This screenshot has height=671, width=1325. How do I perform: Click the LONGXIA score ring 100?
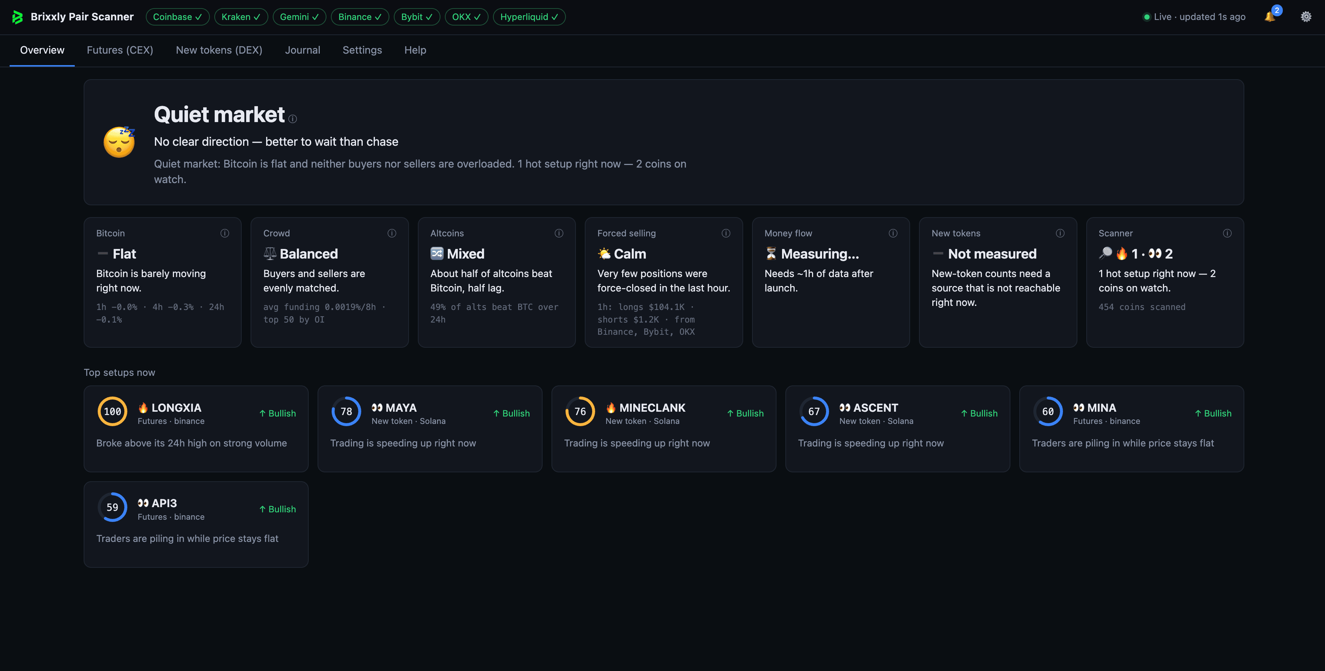(113, 411)
